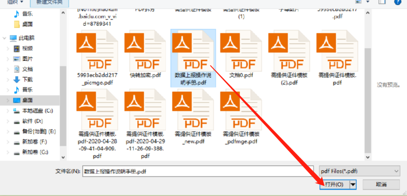The image size is (407, 196).
Task: Open the dropdown arrow beside 打开 button
Action: (x=353, y=185)
